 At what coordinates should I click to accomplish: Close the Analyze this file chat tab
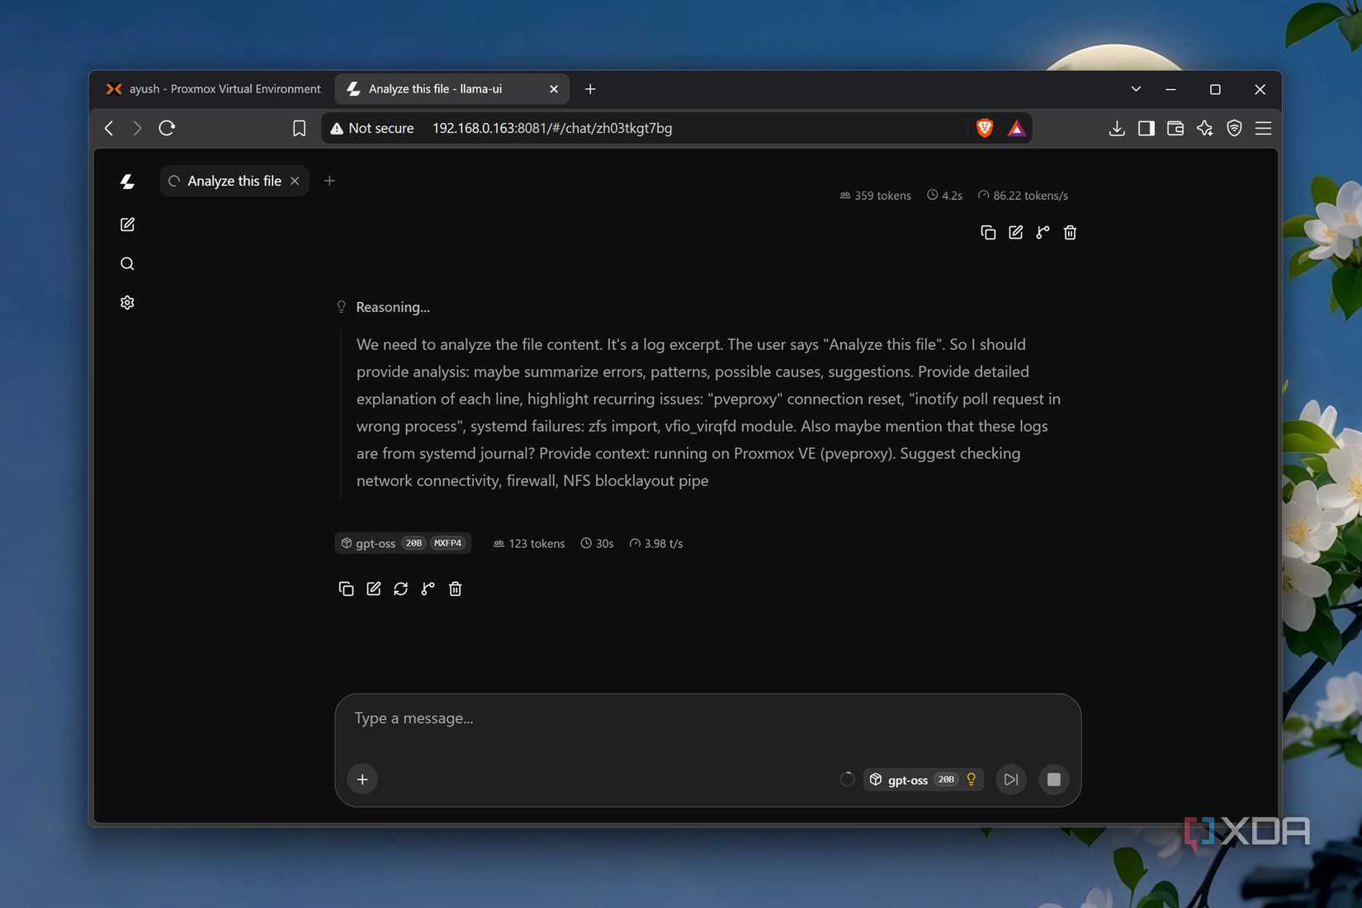(295, 181)
